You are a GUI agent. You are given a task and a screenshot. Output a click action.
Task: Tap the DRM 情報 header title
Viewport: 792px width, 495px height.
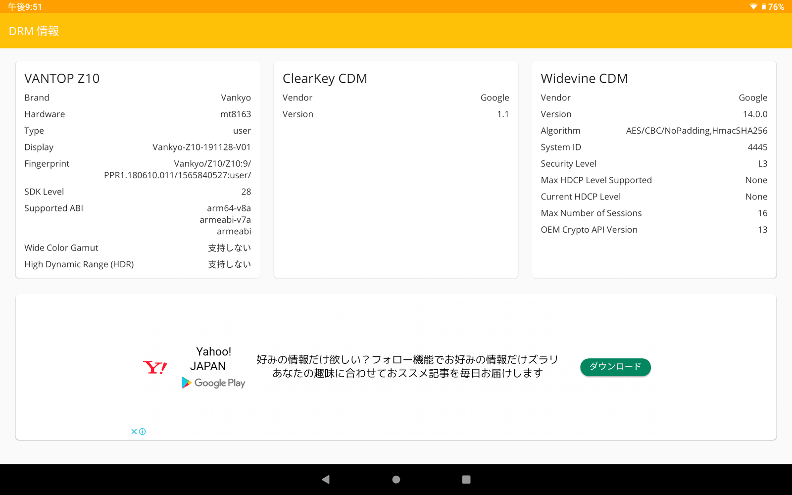(x=34, y=31)
